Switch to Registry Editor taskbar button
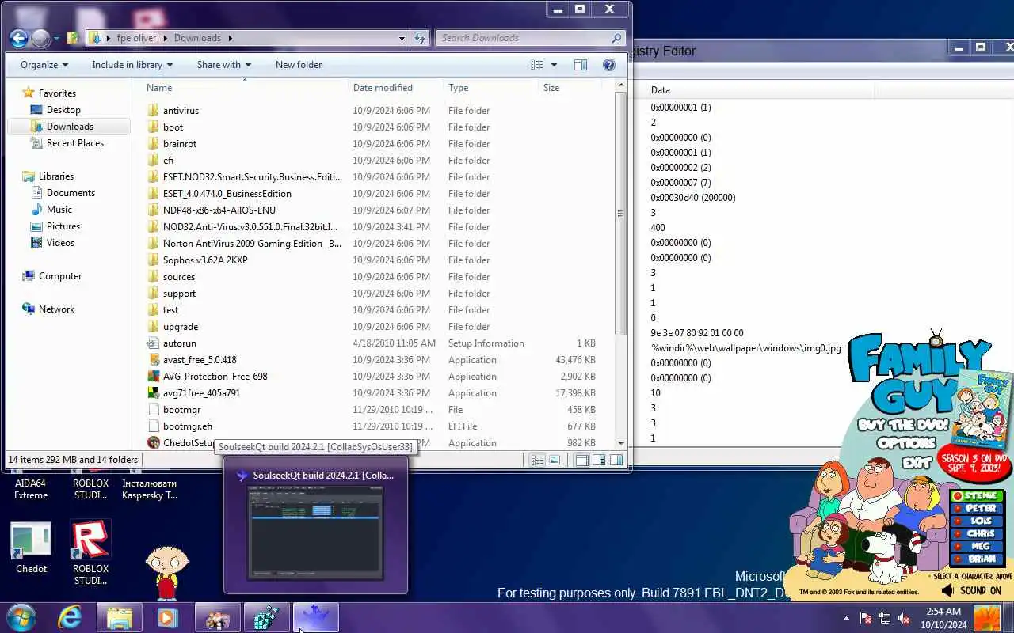Image resolution: width=1014 pixels, height=633 pixels. point(266,617)
